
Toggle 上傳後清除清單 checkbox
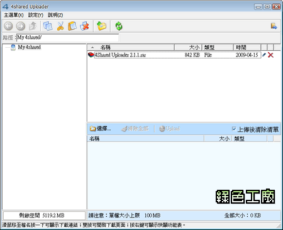point(234,129)
